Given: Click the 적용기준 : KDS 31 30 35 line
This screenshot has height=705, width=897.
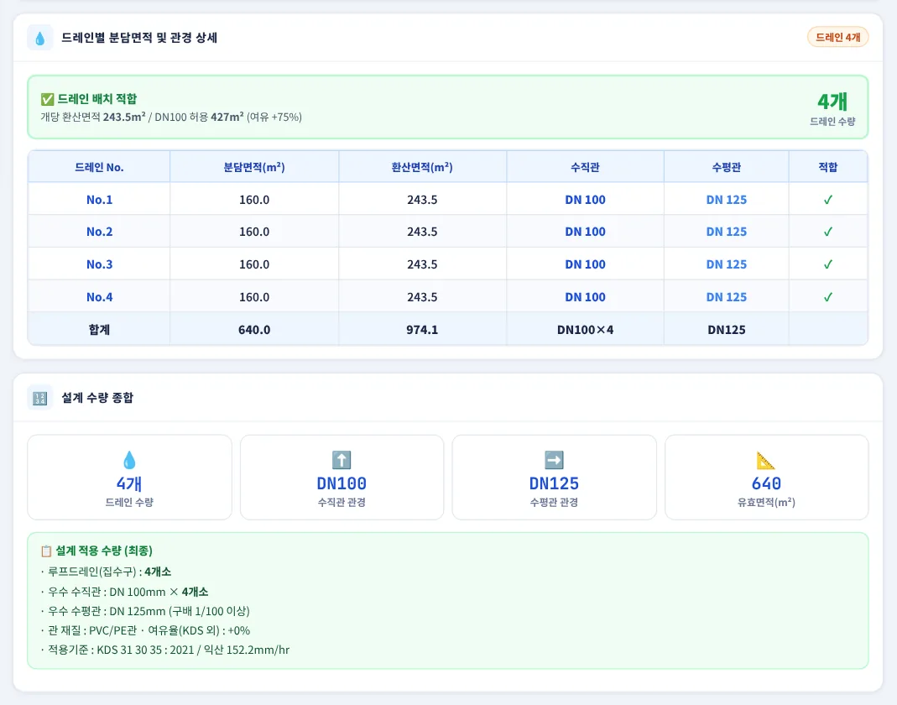Looking at the screenshot, I should pyautogui.click(x=164, y=650).
